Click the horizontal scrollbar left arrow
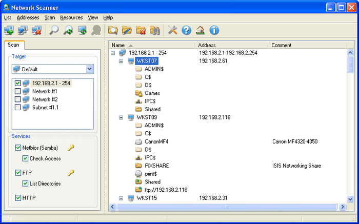This screenshot has height=224, width=359. point(112,207)
